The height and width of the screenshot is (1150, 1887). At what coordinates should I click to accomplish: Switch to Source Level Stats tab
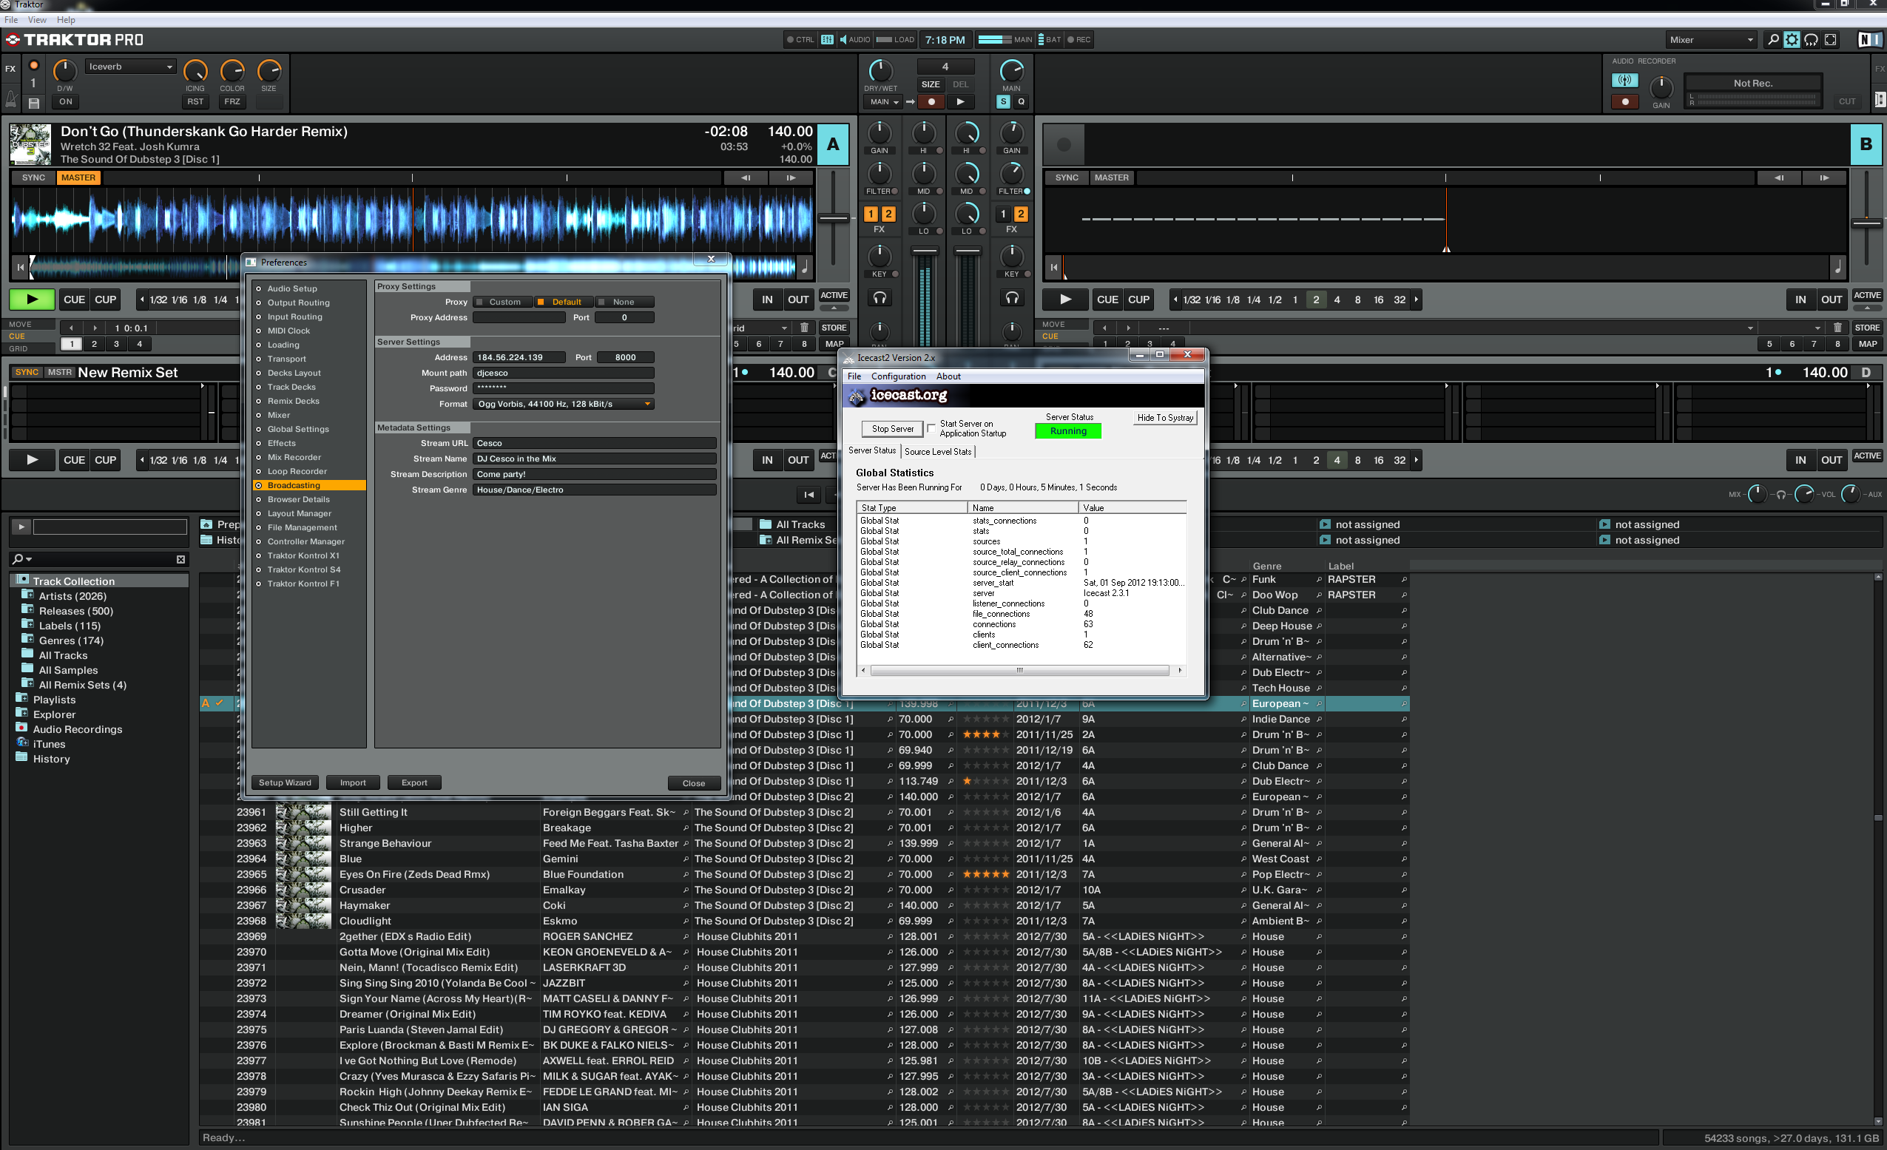click(937, 452)
